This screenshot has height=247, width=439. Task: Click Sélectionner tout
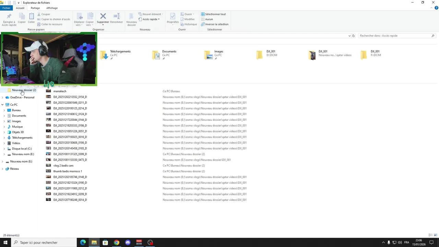tap(213, 14)
